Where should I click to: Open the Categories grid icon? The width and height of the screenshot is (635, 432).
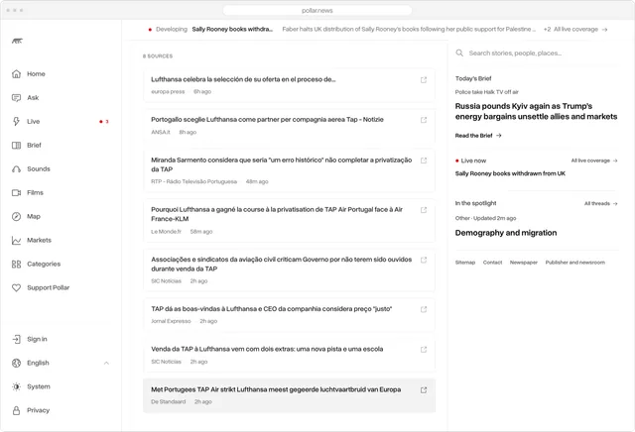coord(16,265)
